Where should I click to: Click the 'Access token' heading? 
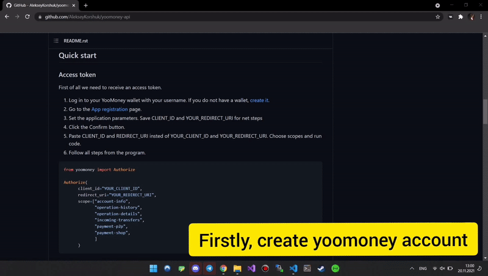[x=77, y=74]
